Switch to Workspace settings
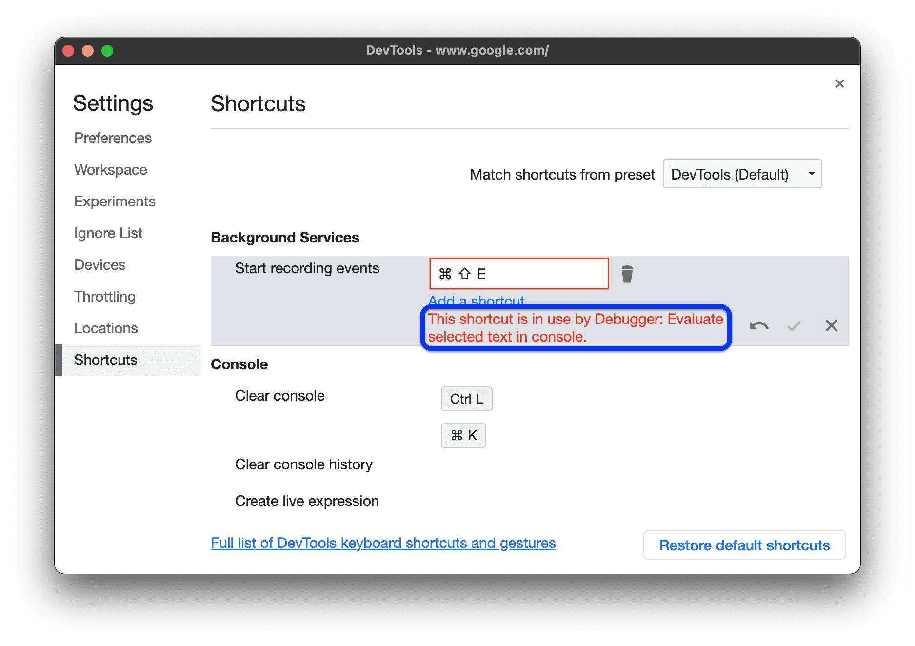This screenshot has height=646, width=915. point(110,170)
